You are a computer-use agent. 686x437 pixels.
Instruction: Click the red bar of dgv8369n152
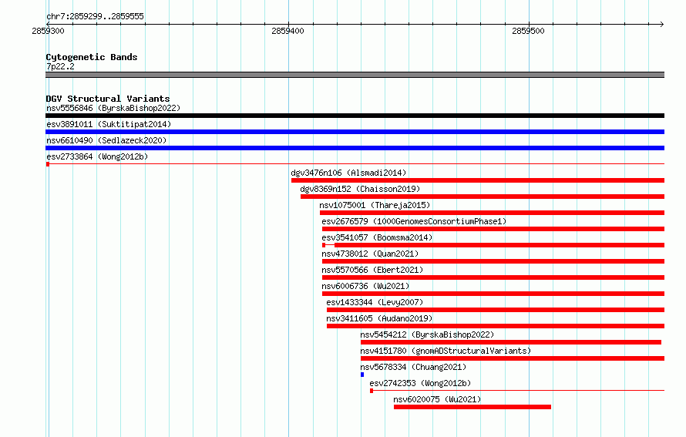tap(483, 197)
